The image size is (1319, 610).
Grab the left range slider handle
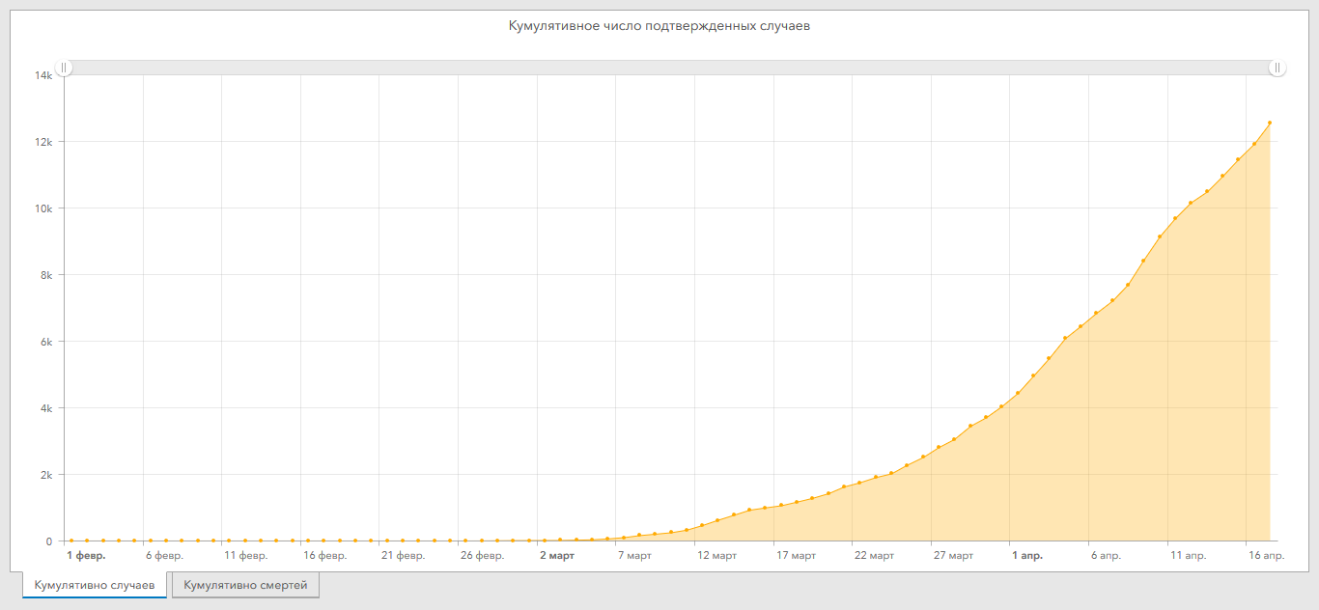(64, 68)
